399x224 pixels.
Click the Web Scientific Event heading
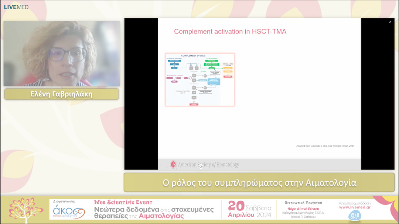(x=123, y=202)
